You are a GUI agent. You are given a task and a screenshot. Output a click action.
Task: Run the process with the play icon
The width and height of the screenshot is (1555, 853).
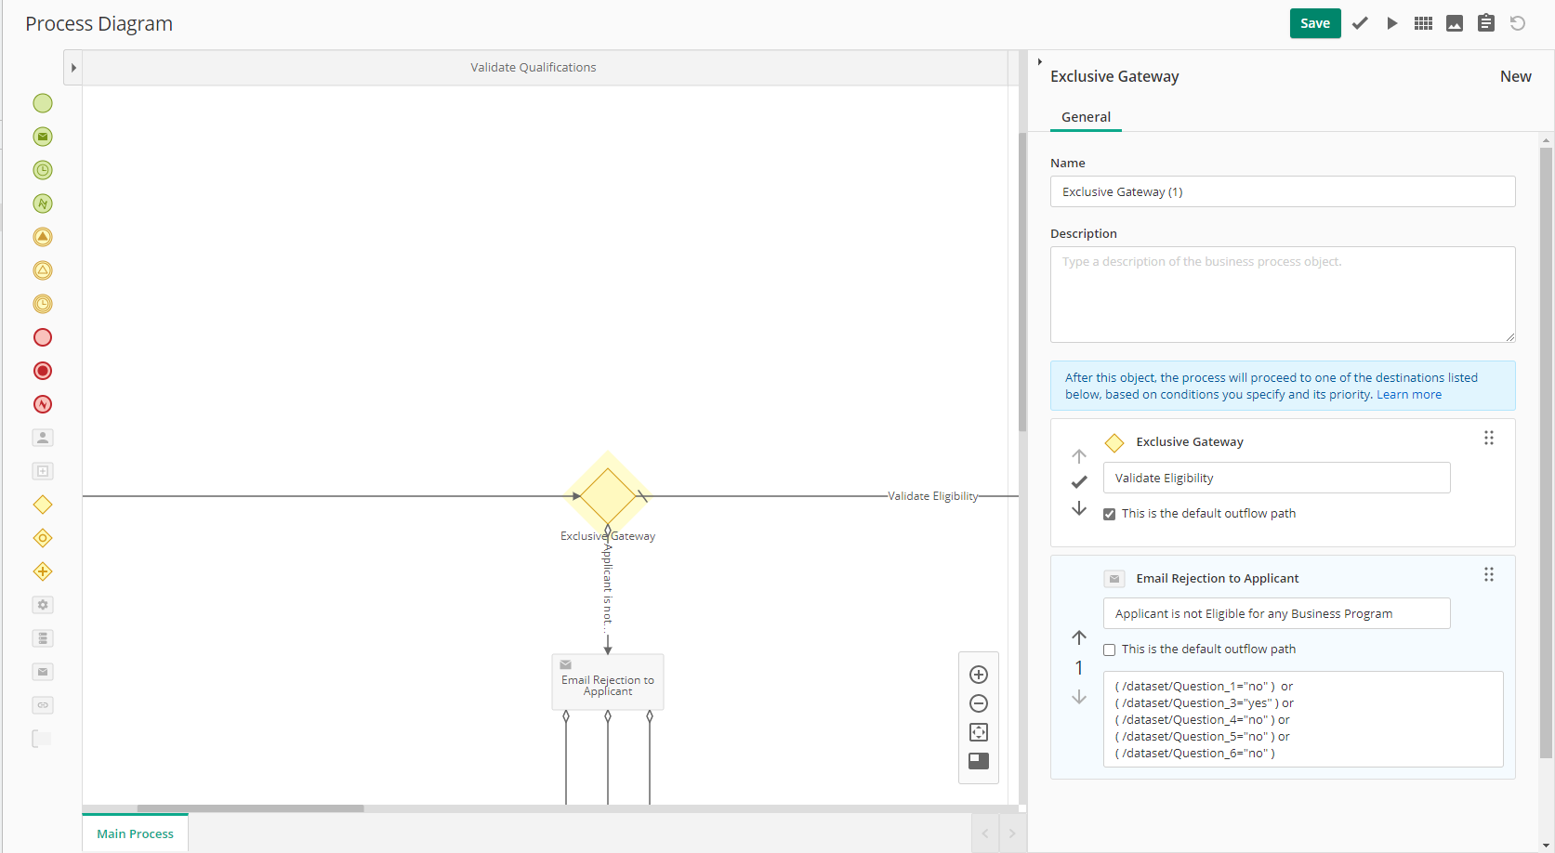point(1391,23)
